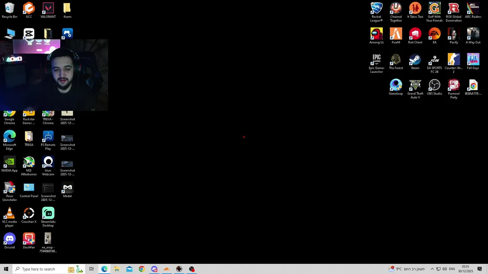Select the 0E0AA739 Chrome file icon
Screen dimensions: 488x274
pos(473,87)
